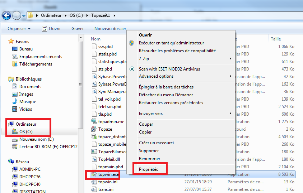Select ADMIN-PC network computer
Viewport: 303px width, 193px height.
(30, 169)
